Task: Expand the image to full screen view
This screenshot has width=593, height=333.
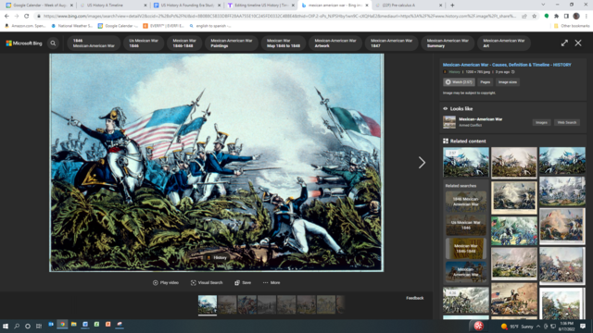Action: coord(564,43)
